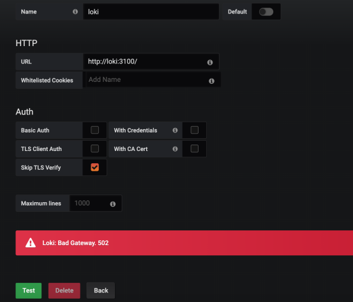Toggle the Default data source switch
Screen dimensions: 353x302
point(266,12)
